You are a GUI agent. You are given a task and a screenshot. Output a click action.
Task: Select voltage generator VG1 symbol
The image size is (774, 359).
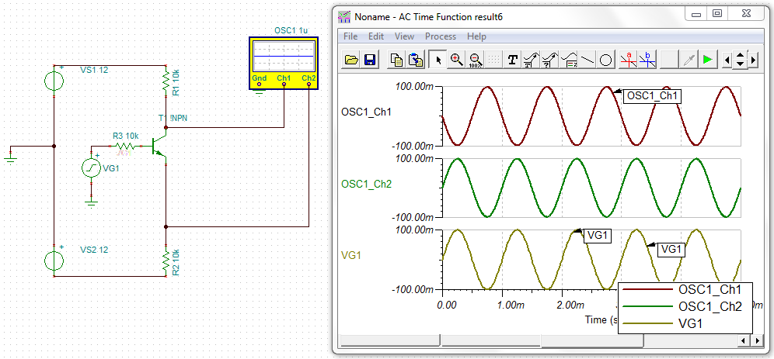click(92, 168)
